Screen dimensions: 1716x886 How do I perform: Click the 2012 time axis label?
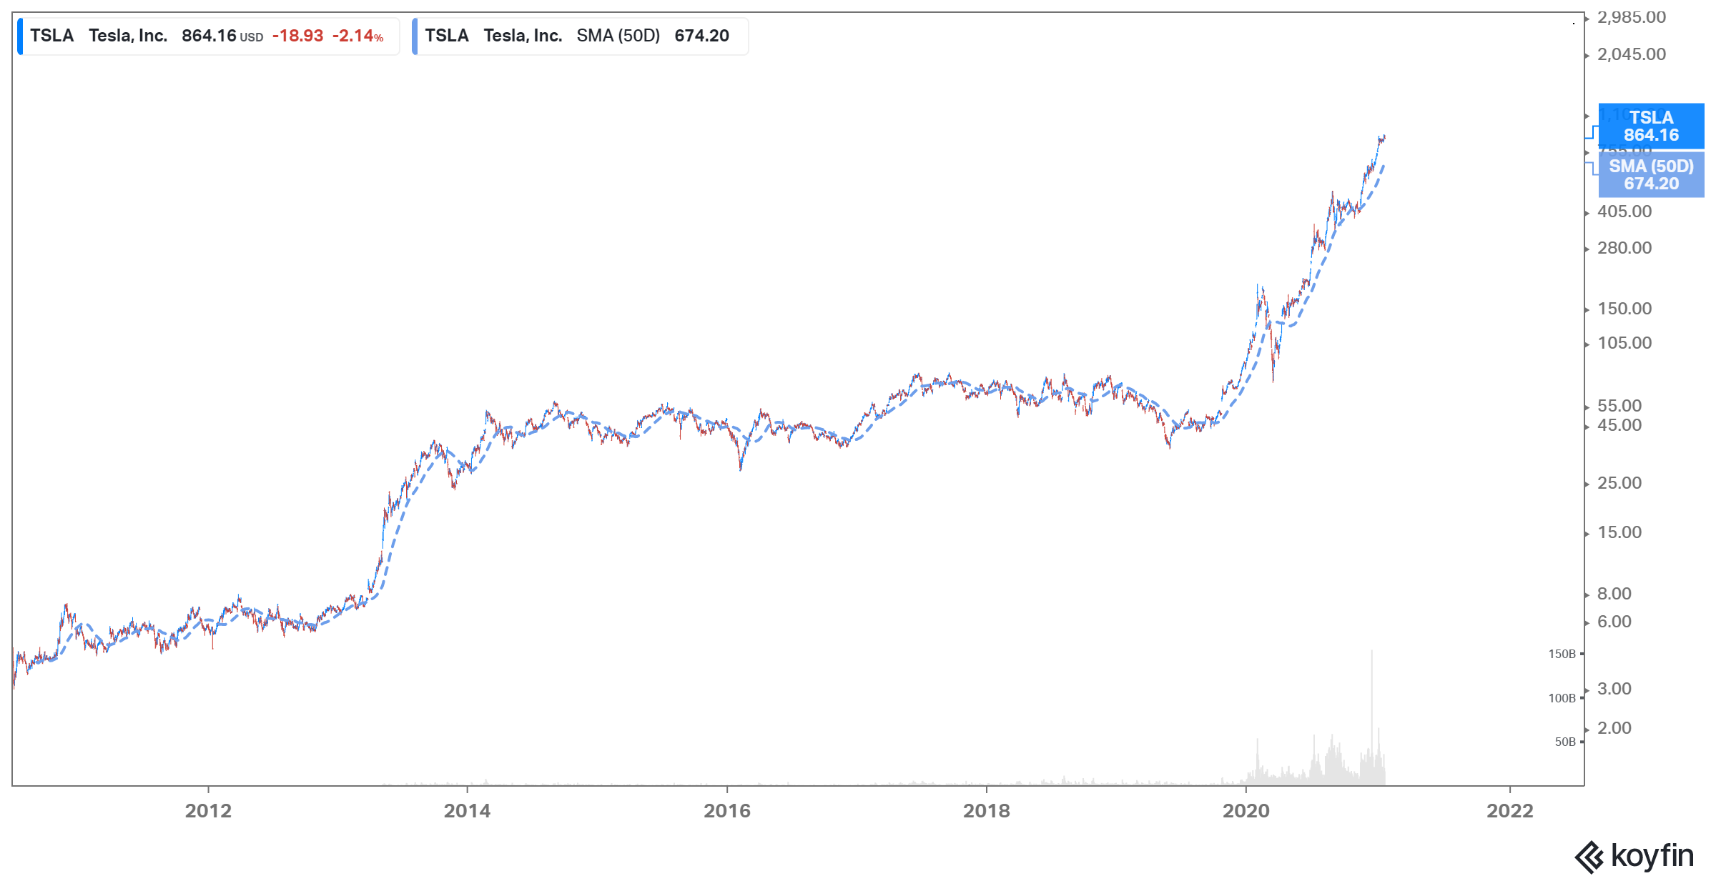pos(208,811)
